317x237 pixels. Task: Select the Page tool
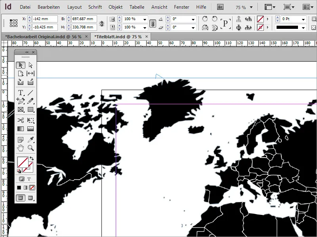(x=21, y=73)
